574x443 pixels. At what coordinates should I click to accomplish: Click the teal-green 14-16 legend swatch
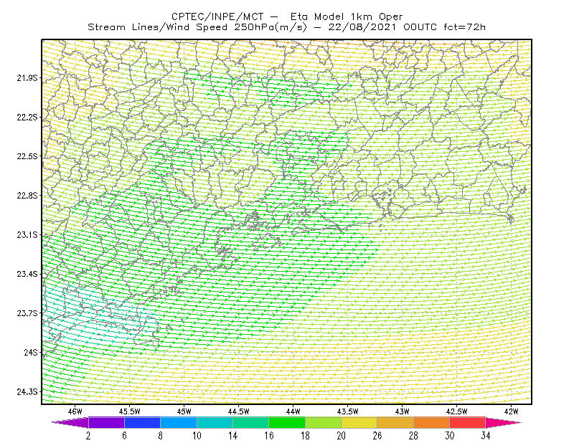pos(250,422)
